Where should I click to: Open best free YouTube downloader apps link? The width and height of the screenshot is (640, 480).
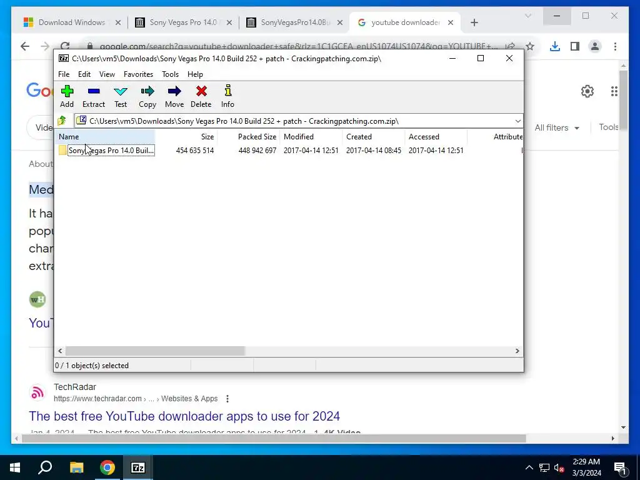[184, 416]
